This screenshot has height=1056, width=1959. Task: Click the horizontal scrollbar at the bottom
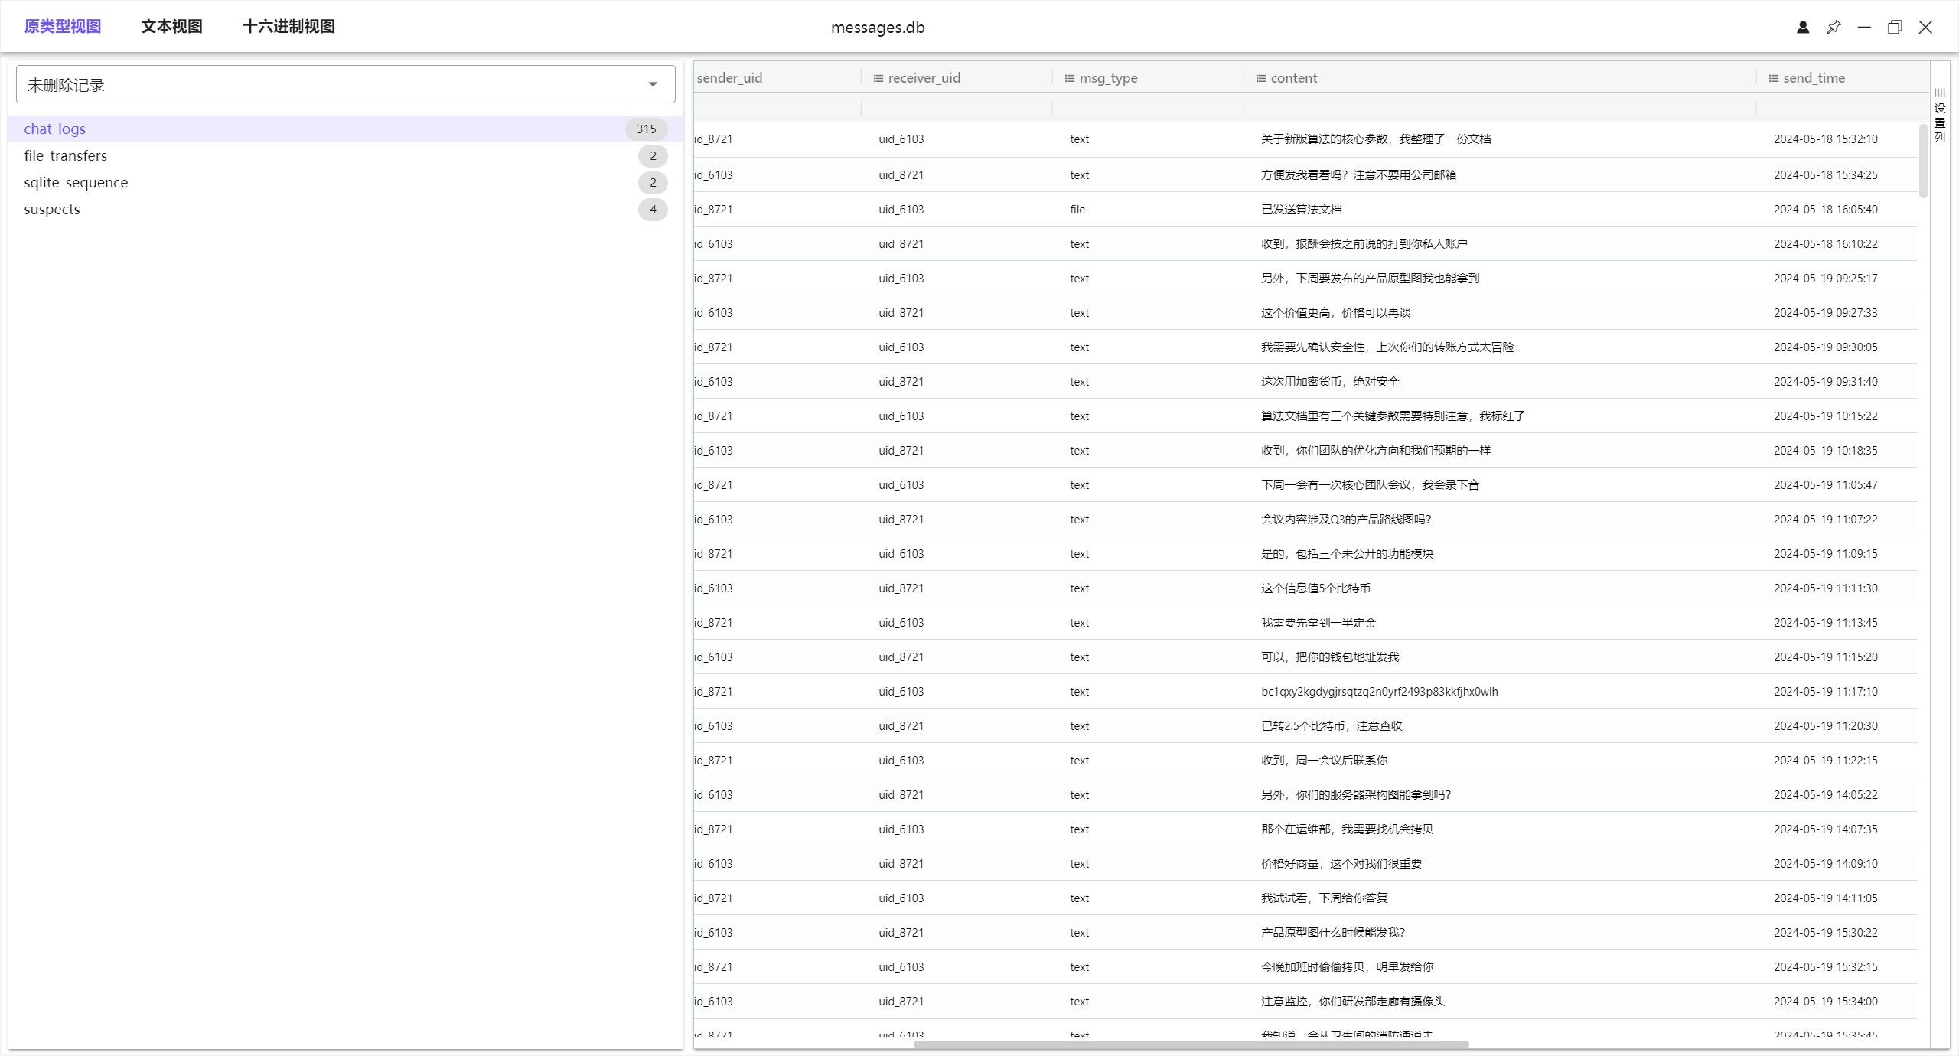pos(1190,1045)
